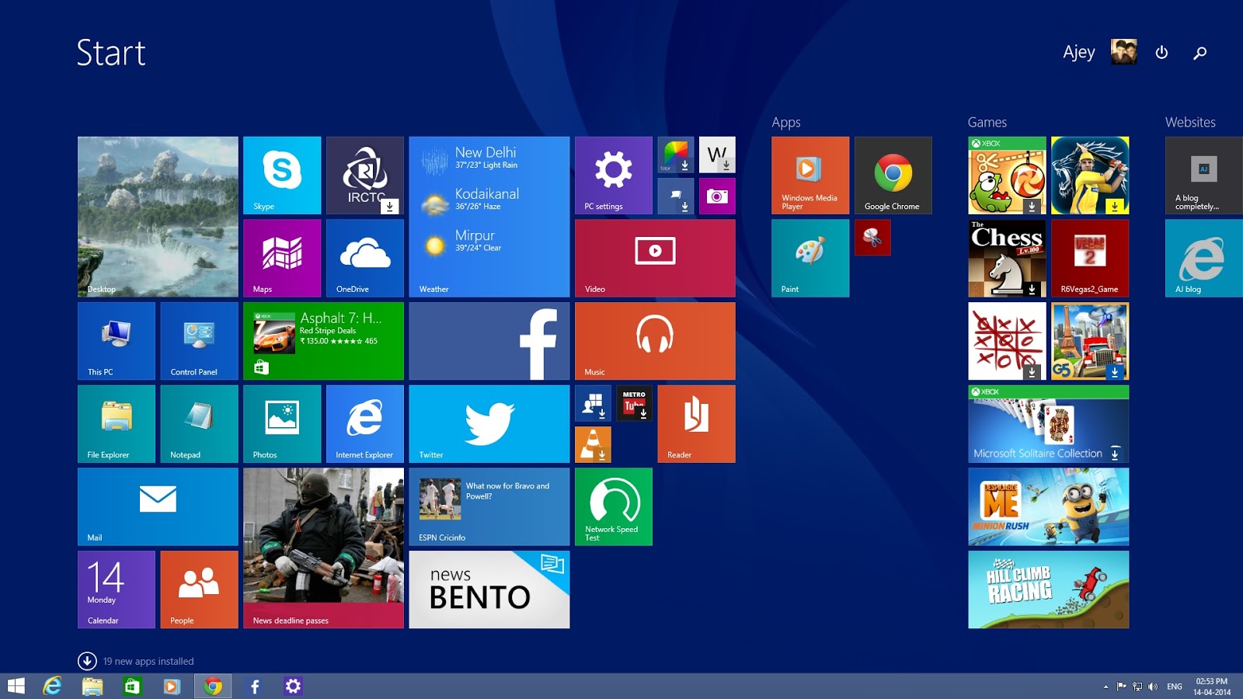Open the Control Panel tile
This screenshot has width=1243, height=699.
(x=199, y=341)
